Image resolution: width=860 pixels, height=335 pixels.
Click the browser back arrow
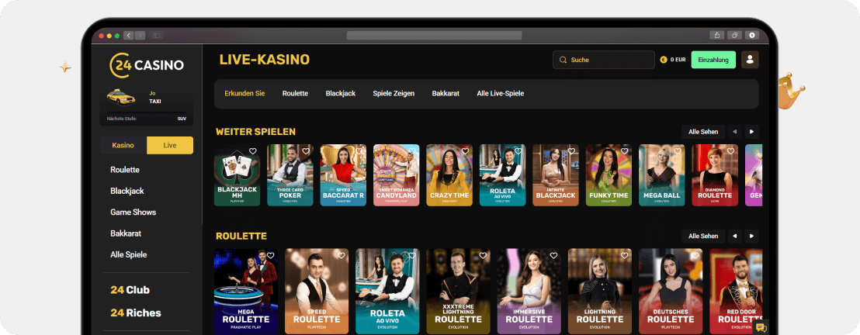[128, 35]
